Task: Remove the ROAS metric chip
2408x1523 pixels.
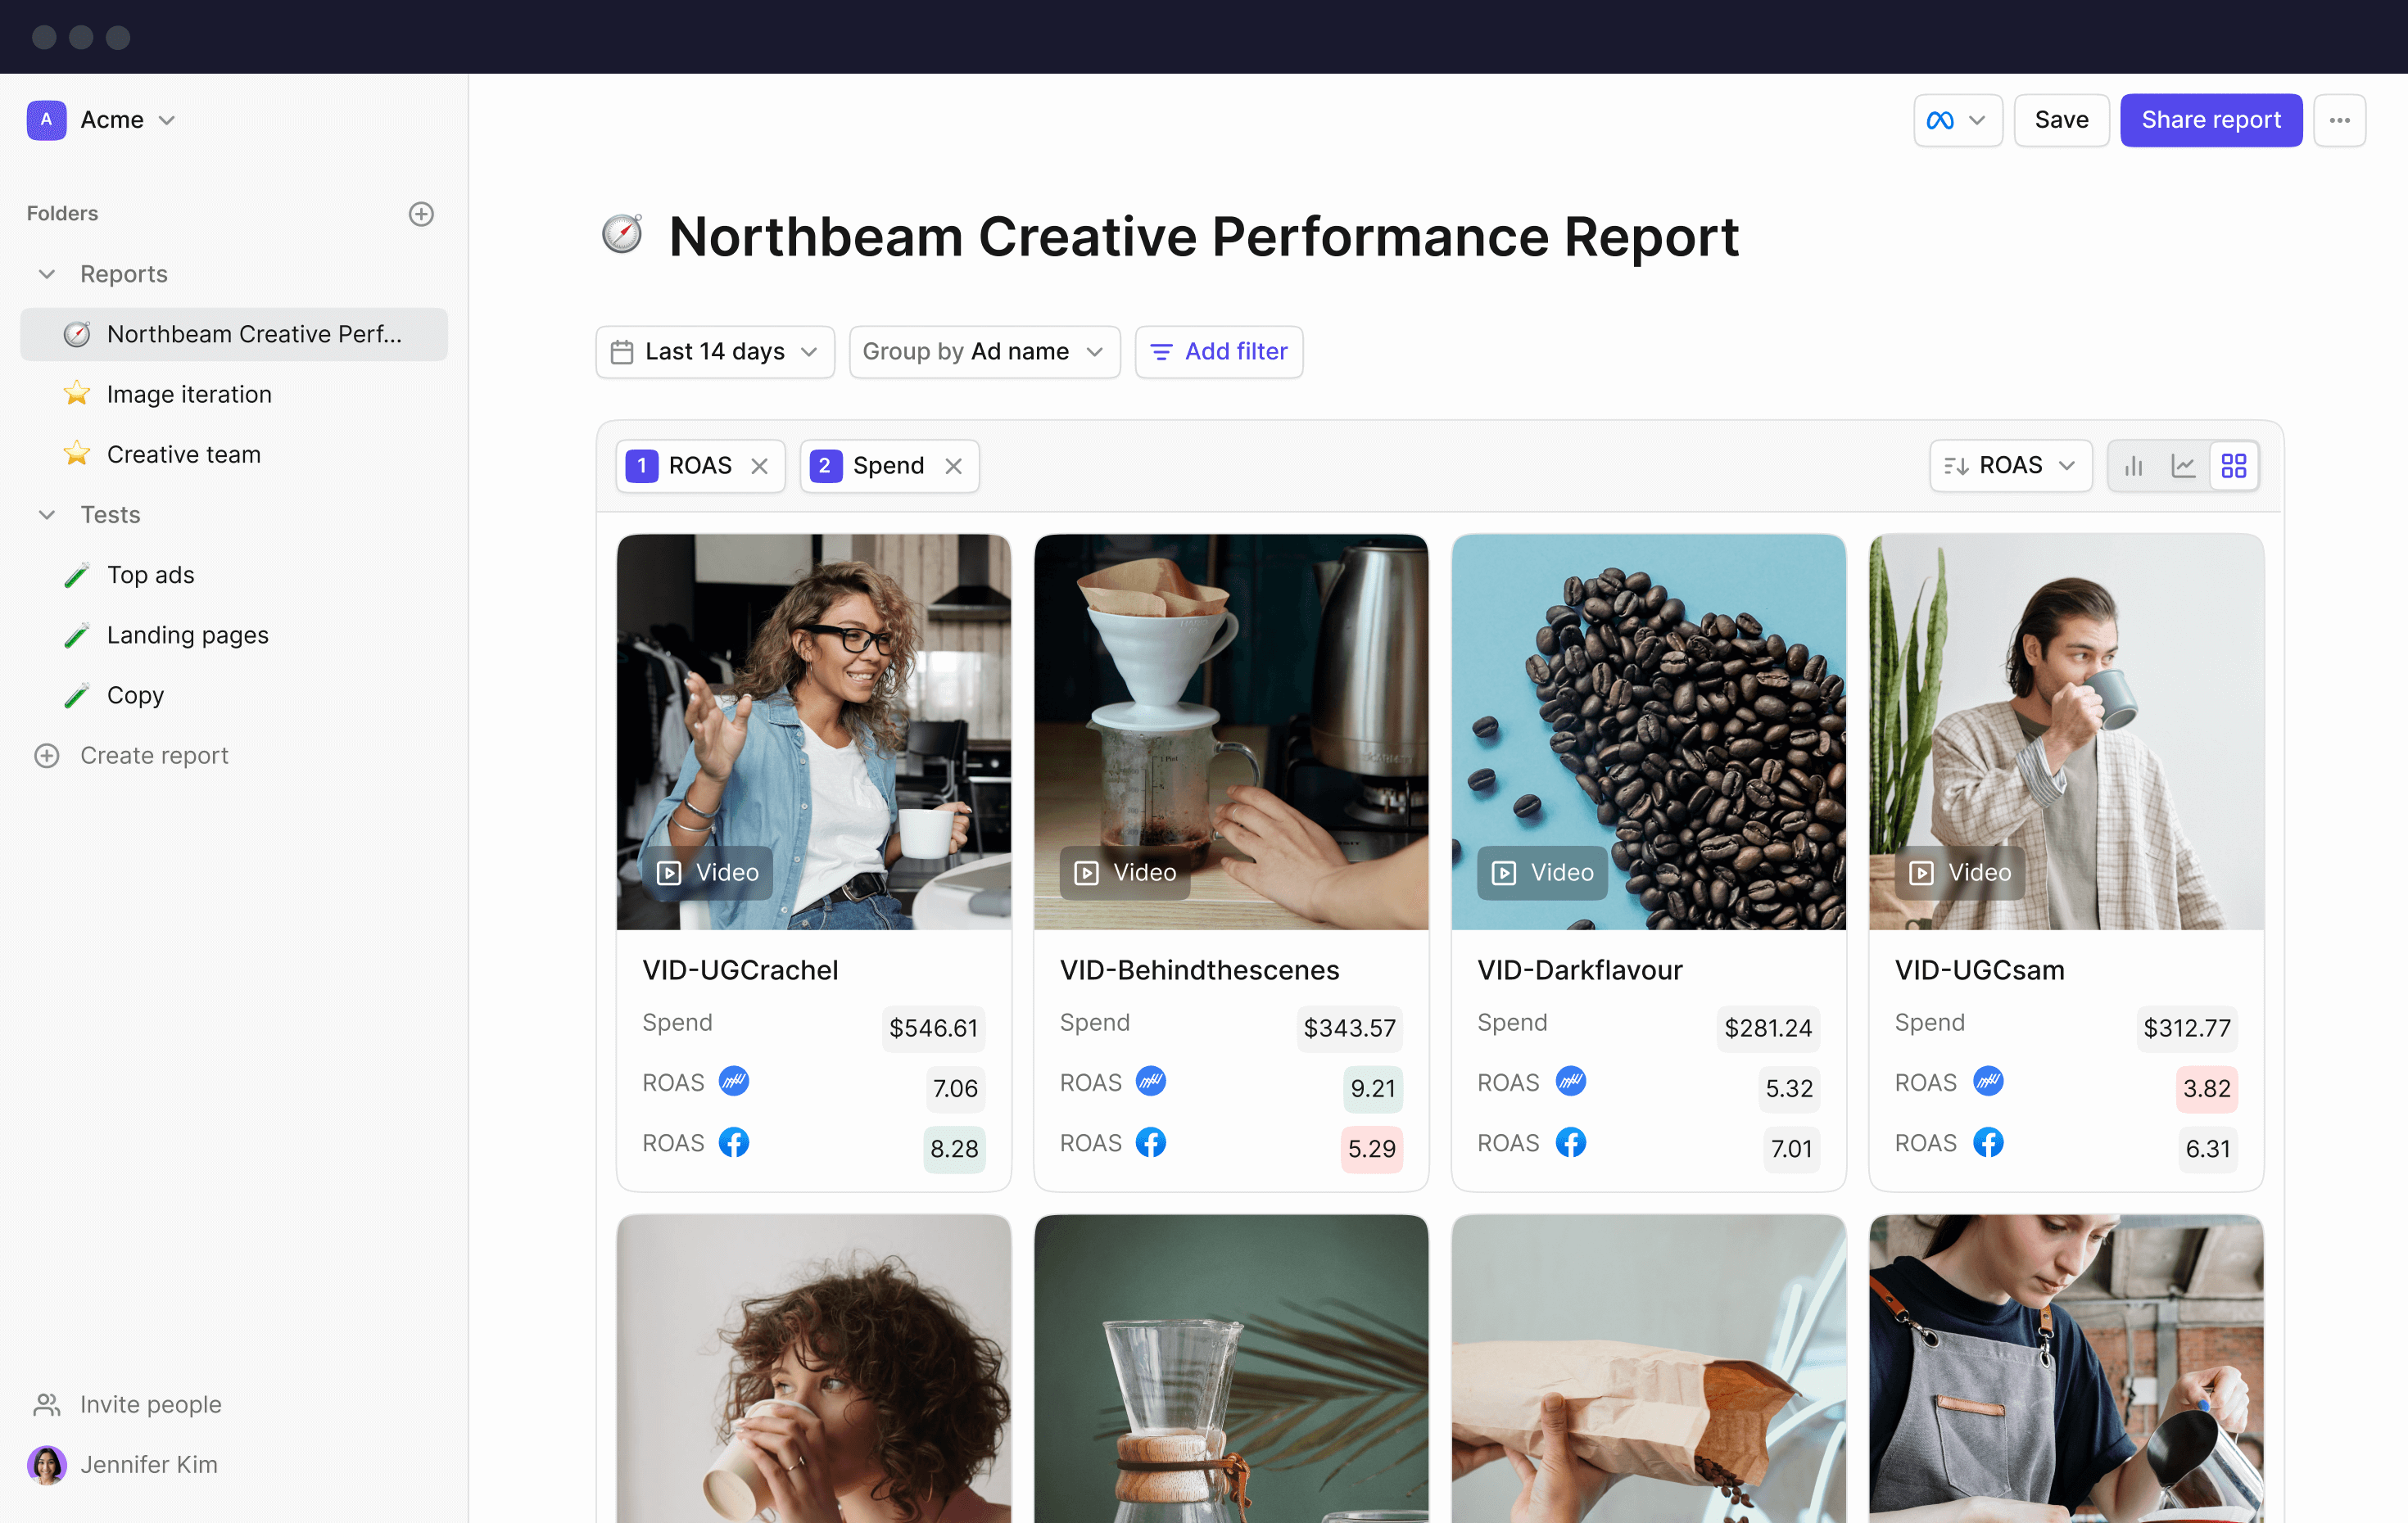Action: pos(760,466)
